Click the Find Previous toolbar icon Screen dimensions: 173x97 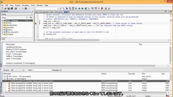tap(61, 8)
